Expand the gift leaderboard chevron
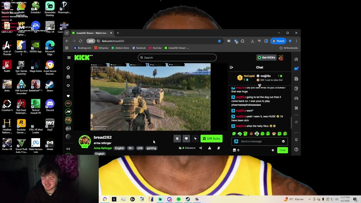The width and height of the screenshot is (361, 203). click(259, 85)
